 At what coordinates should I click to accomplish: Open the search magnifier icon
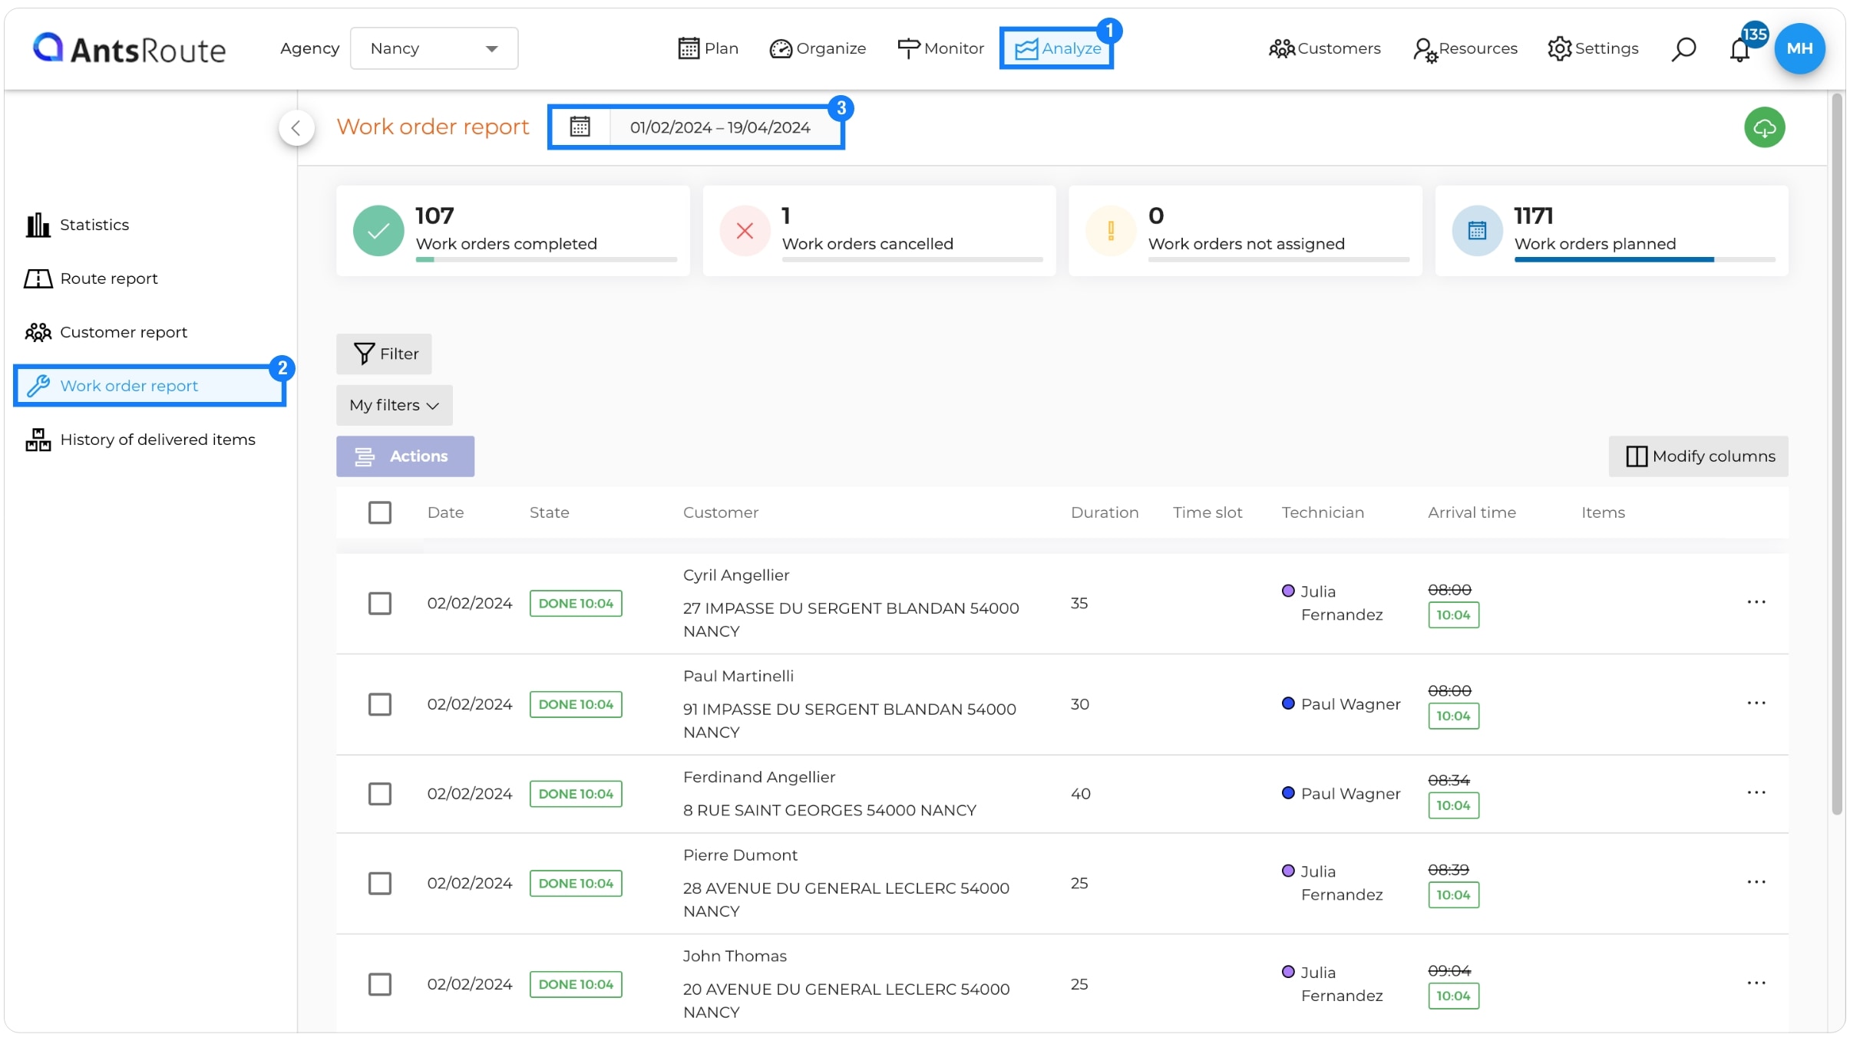point(1683,49)
